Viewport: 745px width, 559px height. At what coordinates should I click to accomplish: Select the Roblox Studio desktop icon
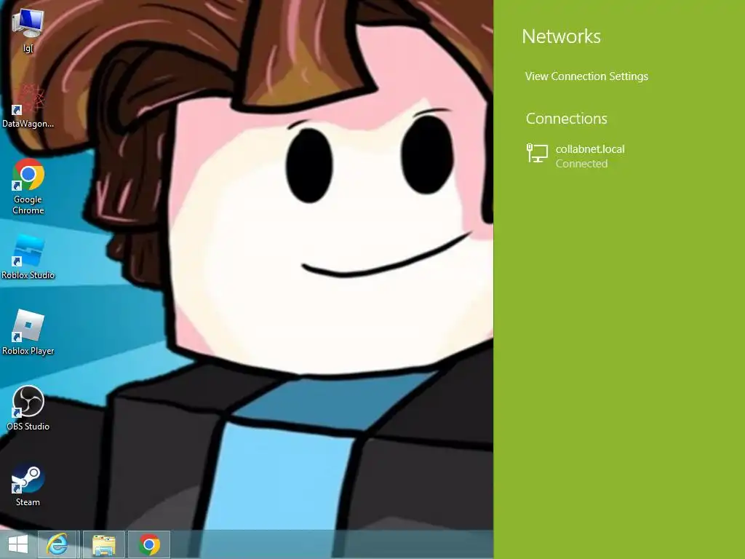[28, 257]
